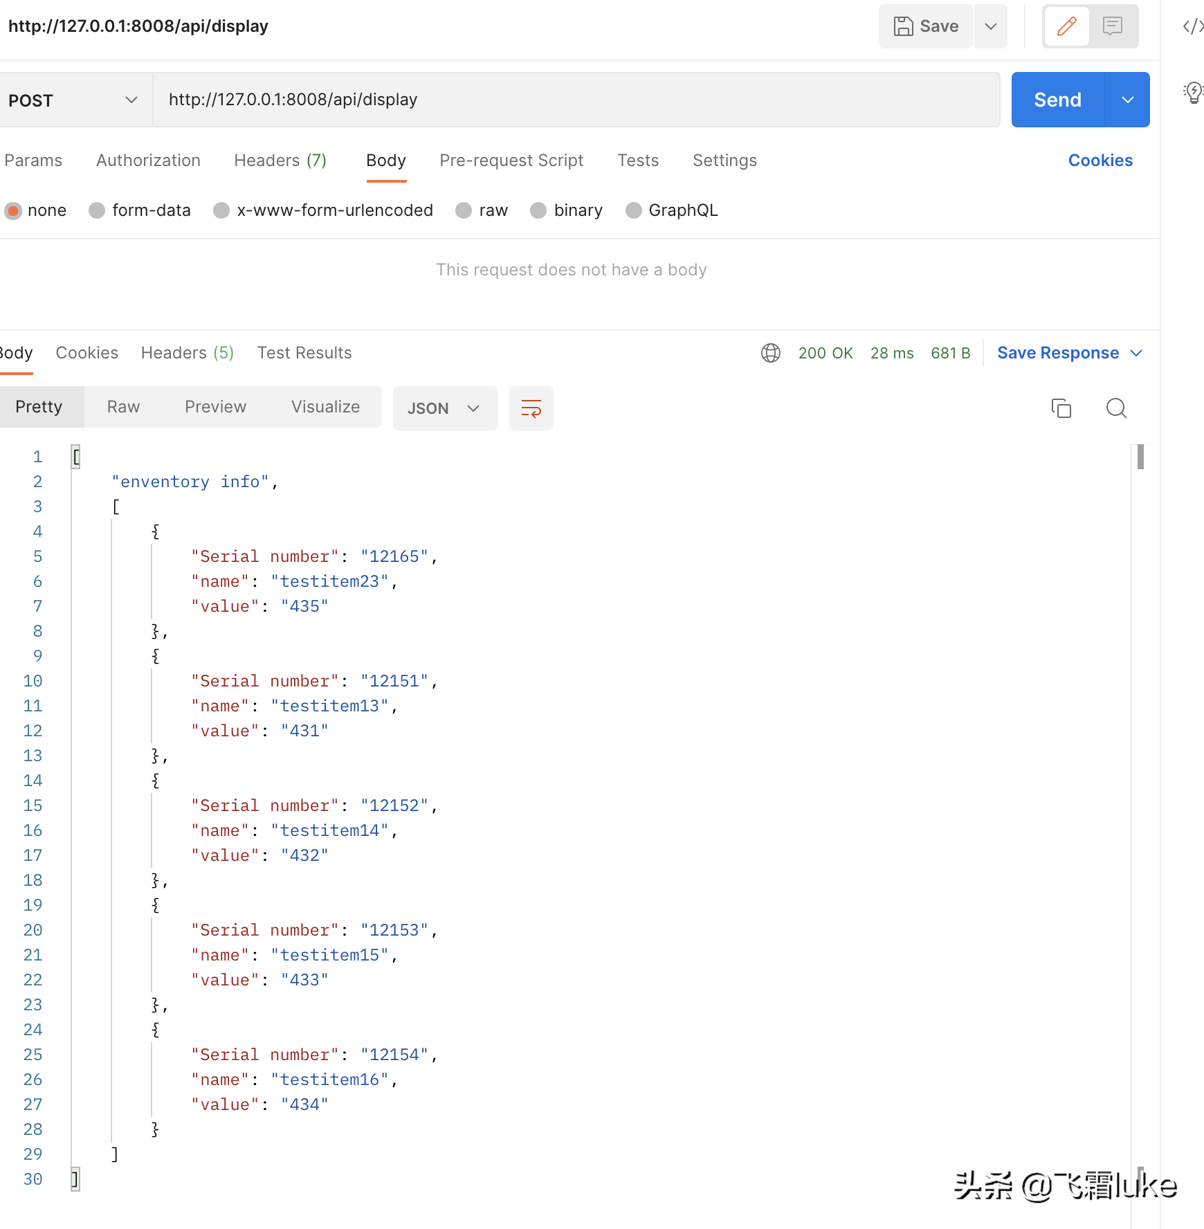Open the Send button arrow options
The image size is (1204, 1229).
1127,100
